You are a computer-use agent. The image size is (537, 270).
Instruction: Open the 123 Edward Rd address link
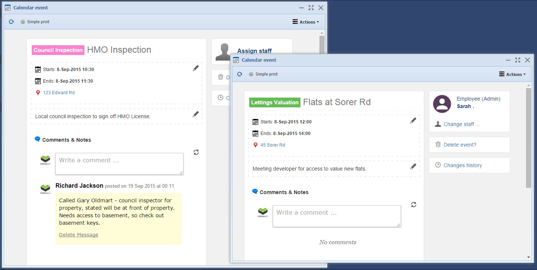click(x=59, y=93)
